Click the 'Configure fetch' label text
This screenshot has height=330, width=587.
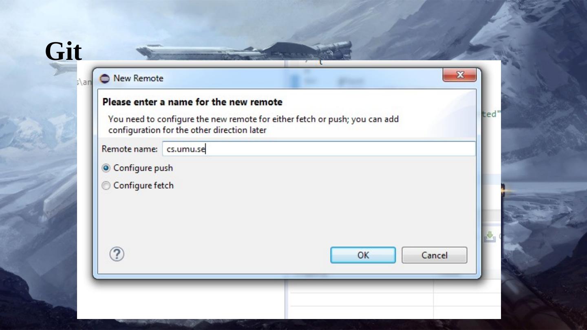coord(143,185)
